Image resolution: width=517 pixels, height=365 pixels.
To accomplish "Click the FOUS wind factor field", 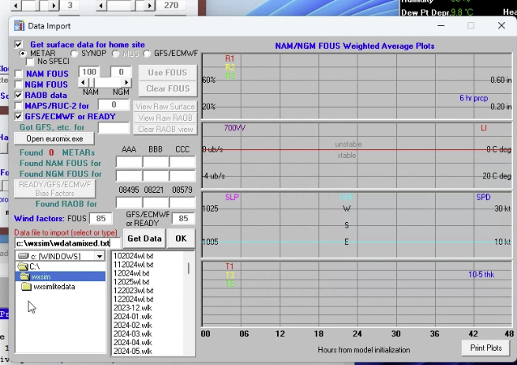I will tap(100, 219).
